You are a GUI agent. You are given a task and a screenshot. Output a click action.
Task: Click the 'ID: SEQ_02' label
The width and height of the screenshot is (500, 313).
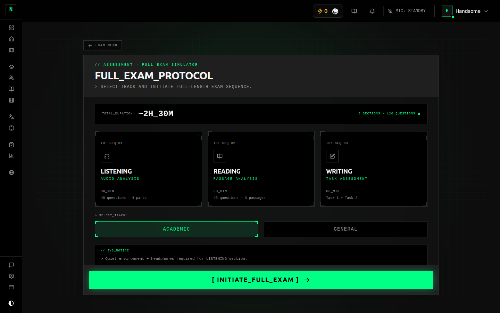point(224,143)
